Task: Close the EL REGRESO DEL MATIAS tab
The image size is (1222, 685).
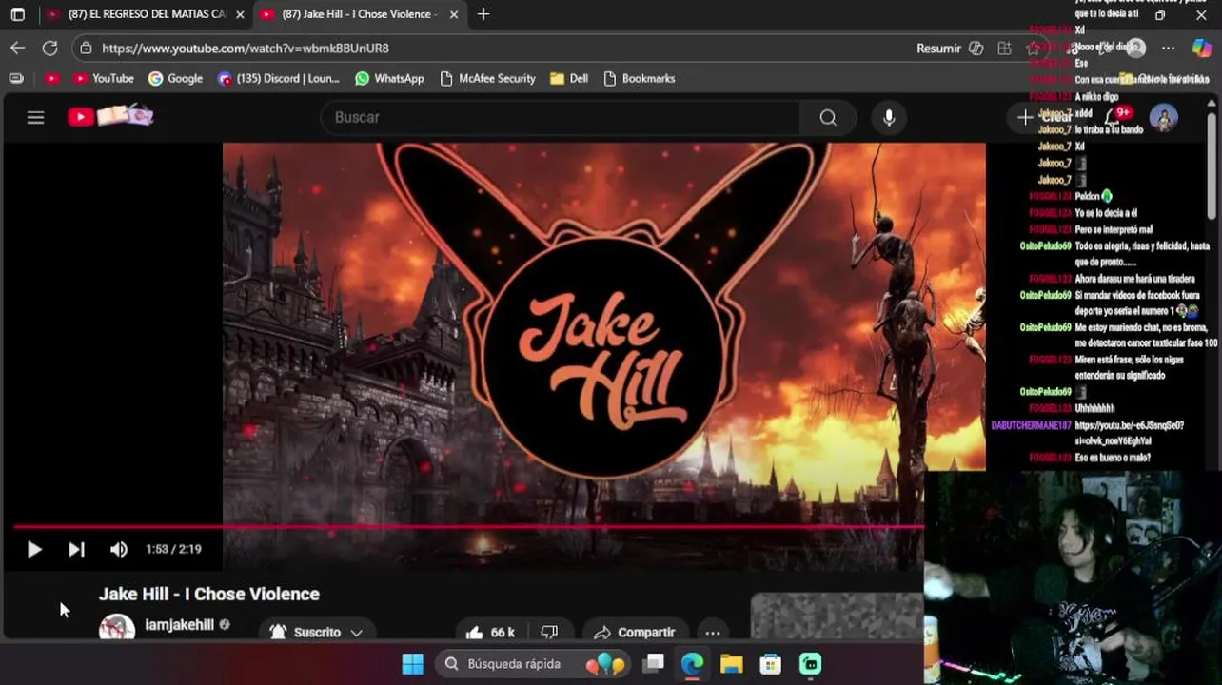Action: 240,14
